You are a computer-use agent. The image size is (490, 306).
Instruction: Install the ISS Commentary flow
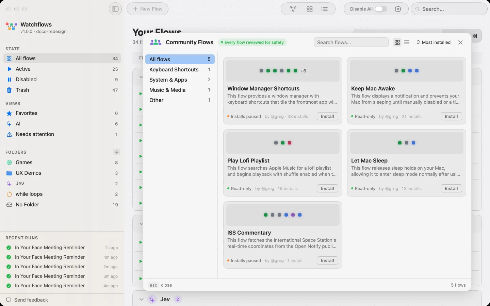(327, 260)
